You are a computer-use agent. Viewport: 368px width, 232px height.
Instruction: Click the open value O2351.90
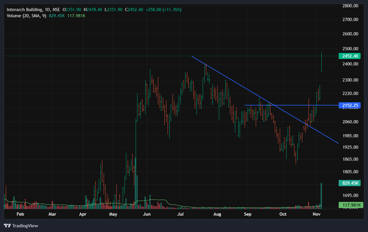coord(72,10)
